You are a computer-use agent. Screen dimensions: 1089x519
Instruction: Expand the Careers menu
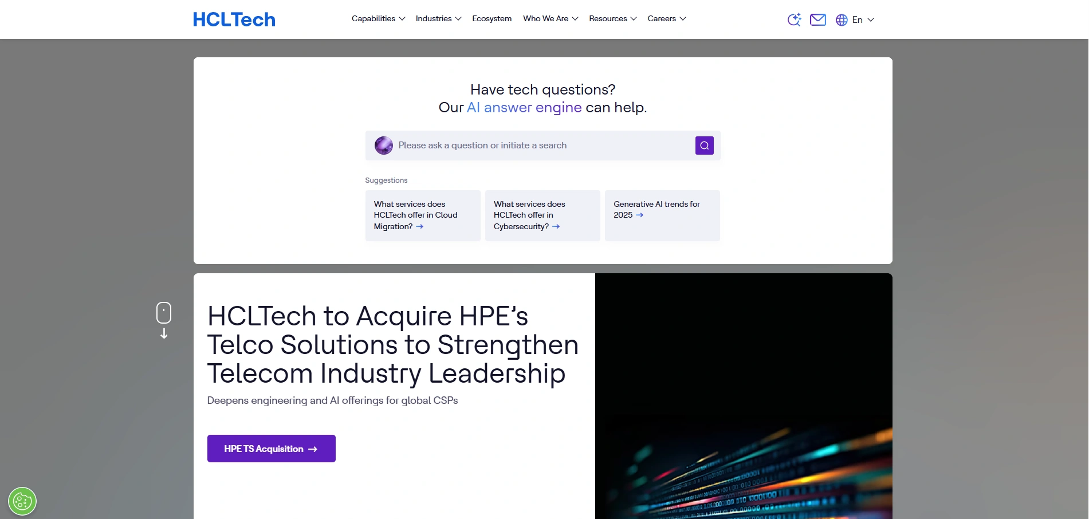coord(667,19)
